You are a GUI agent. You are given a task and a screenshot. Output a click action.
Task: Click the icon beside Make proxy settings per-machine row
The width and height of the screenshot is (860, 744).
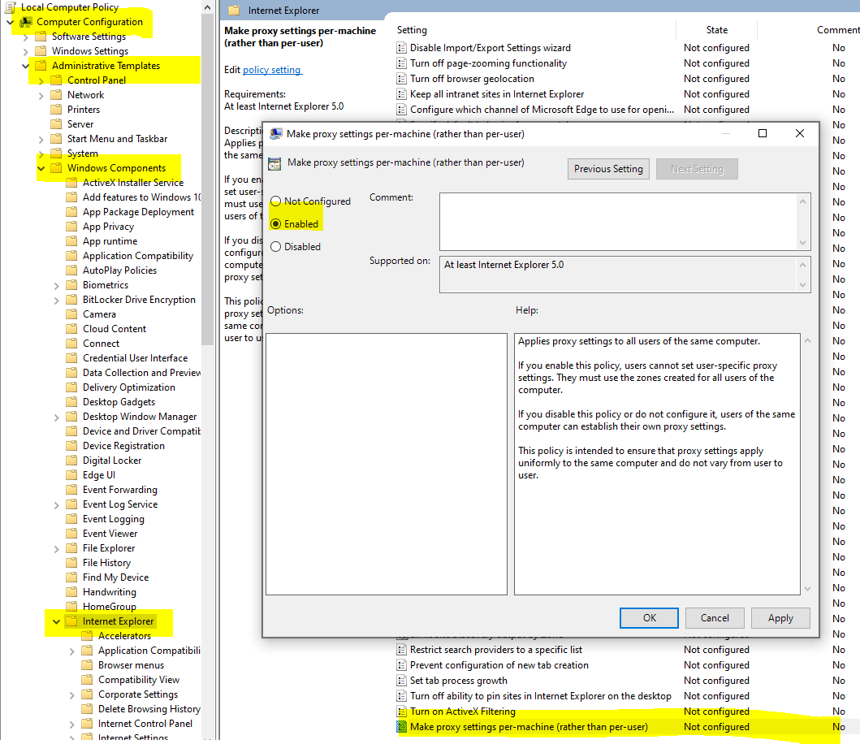tap(401, 727)
